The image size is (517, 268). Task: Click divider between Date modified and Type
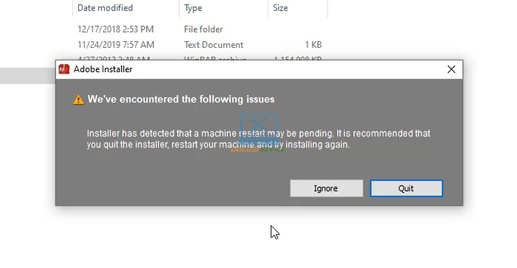179,8
